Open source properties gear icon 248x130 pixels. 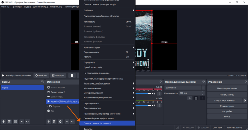tap(60, 122)
